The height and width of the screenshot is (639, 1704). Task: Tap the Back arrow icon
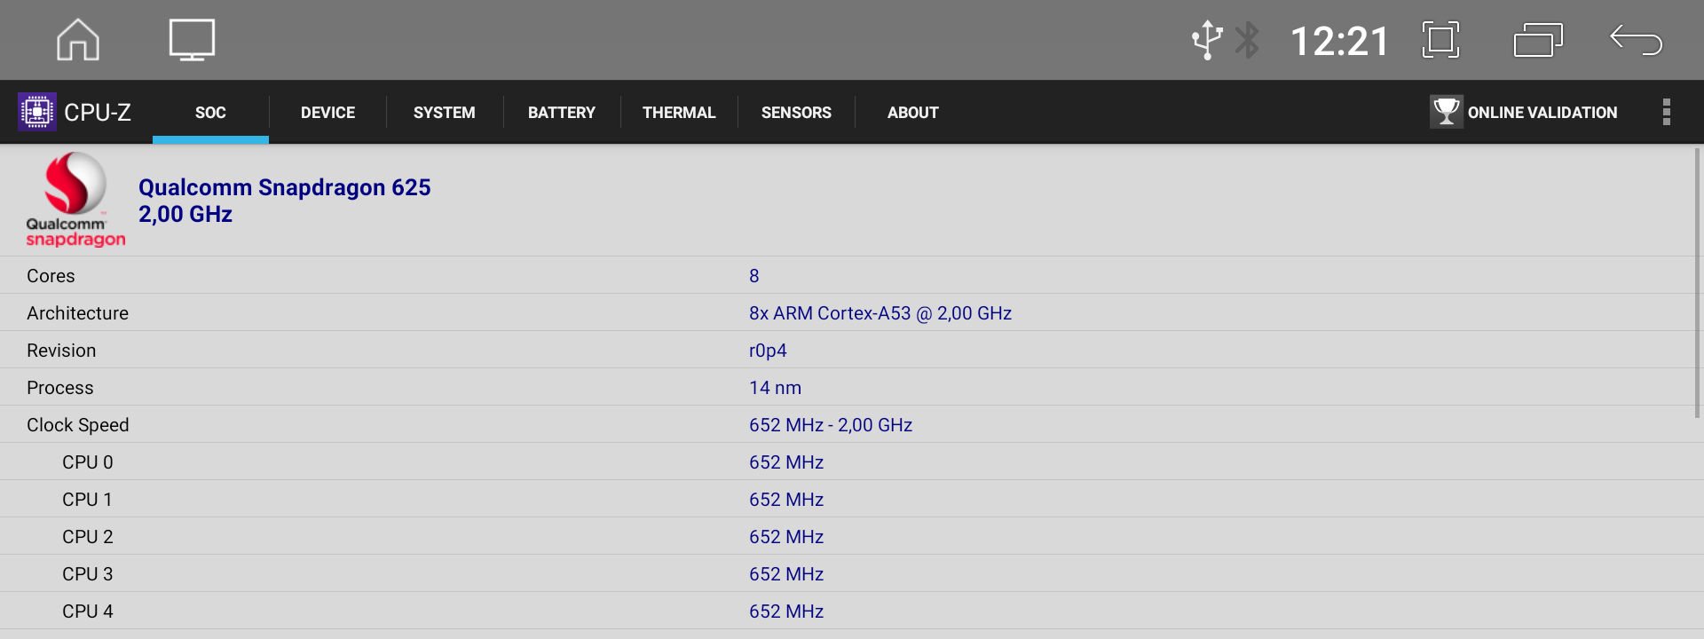[1636, 40]
